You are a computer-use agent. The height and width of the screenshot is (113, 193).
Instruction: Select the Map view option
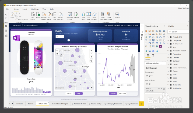pyautogui.click(x=79, y=94)
